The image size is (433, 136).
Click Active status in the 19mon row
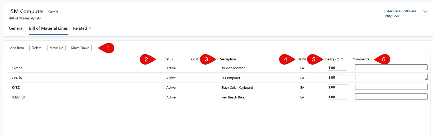[171, 68]
